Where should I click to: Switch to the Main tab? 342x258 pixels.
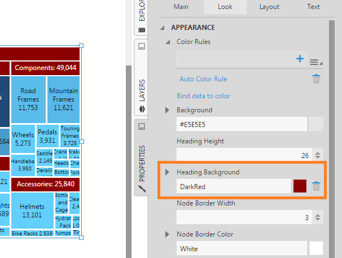tap(181, 7)
